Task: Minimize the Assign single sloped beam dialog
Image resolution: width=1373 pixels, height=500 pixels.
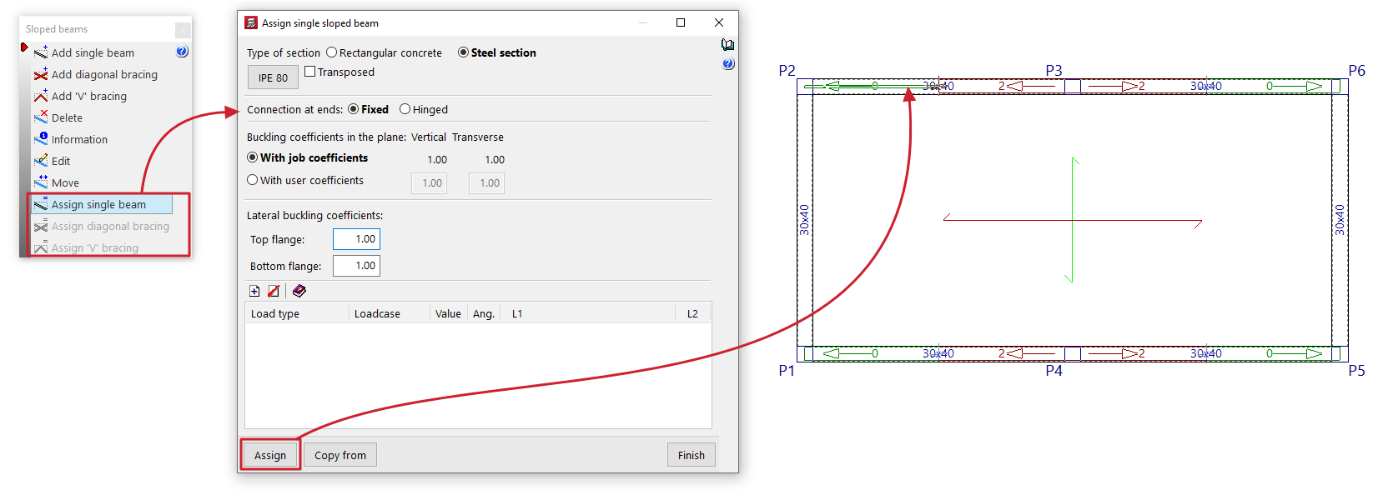Action: point(644,22)
